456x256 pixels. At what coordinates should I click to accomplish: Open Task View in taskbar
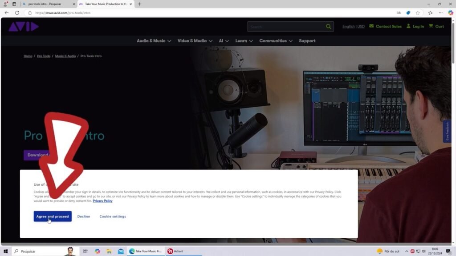[x=85, y=251]
